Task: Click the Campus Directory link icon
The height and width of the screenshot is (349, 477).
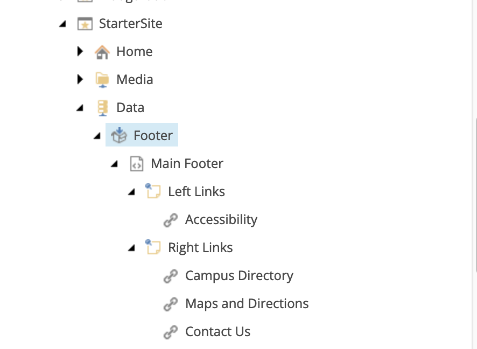Action: tap(171, 275)
